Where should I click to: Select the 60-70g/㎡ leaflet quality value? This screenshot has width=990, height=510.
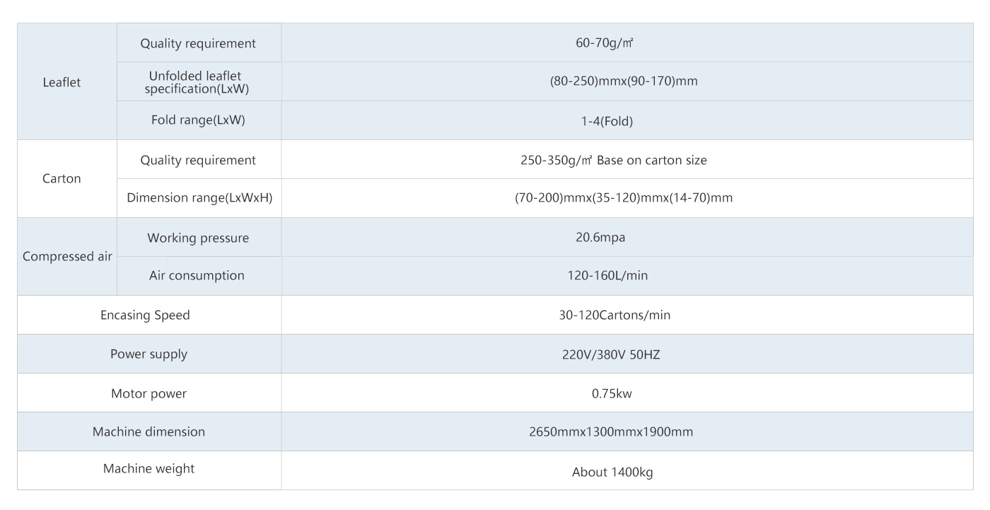pyautogui.click(x=604, y=43)
